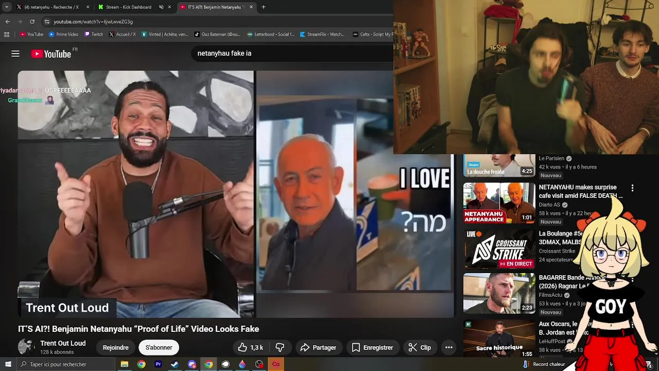Open the Netanyahu cafe visit thumbnail
The image size is (659, 371).
(x=499, y=203)
